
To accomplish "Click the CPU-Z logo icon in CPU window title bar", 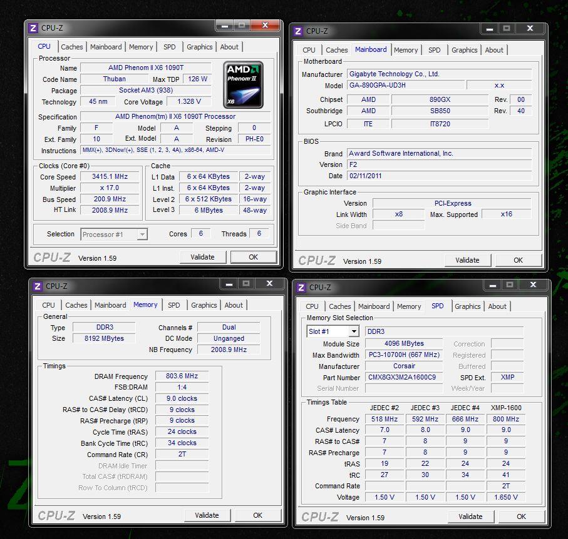I will [x=33, y=28].
